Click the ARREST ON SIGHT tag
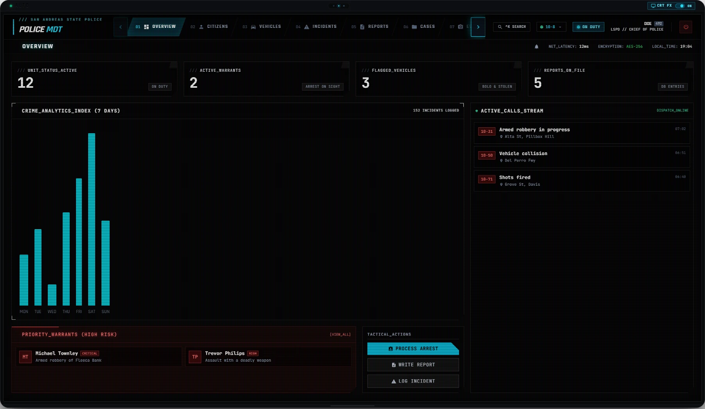This screenshot has height=409, width=705. [x=323, y=87]
